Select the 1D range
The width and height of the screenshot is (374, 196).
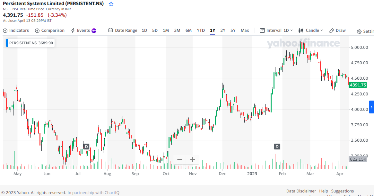click(144, 31)
